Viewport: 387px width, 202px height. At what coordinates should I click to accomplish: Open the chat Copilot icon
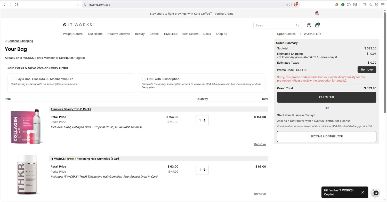(376, 193)
